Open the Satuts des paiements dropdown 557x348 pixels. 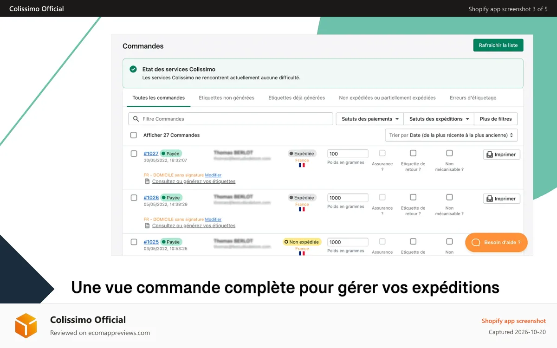pos(370,119)
